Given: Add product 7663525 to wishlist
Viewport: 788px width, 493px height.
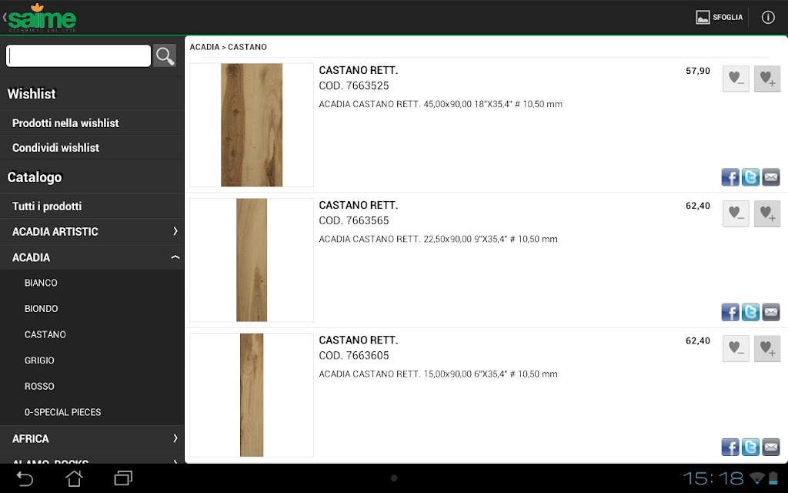Looking at the screenshot, I should click(767, 79).
